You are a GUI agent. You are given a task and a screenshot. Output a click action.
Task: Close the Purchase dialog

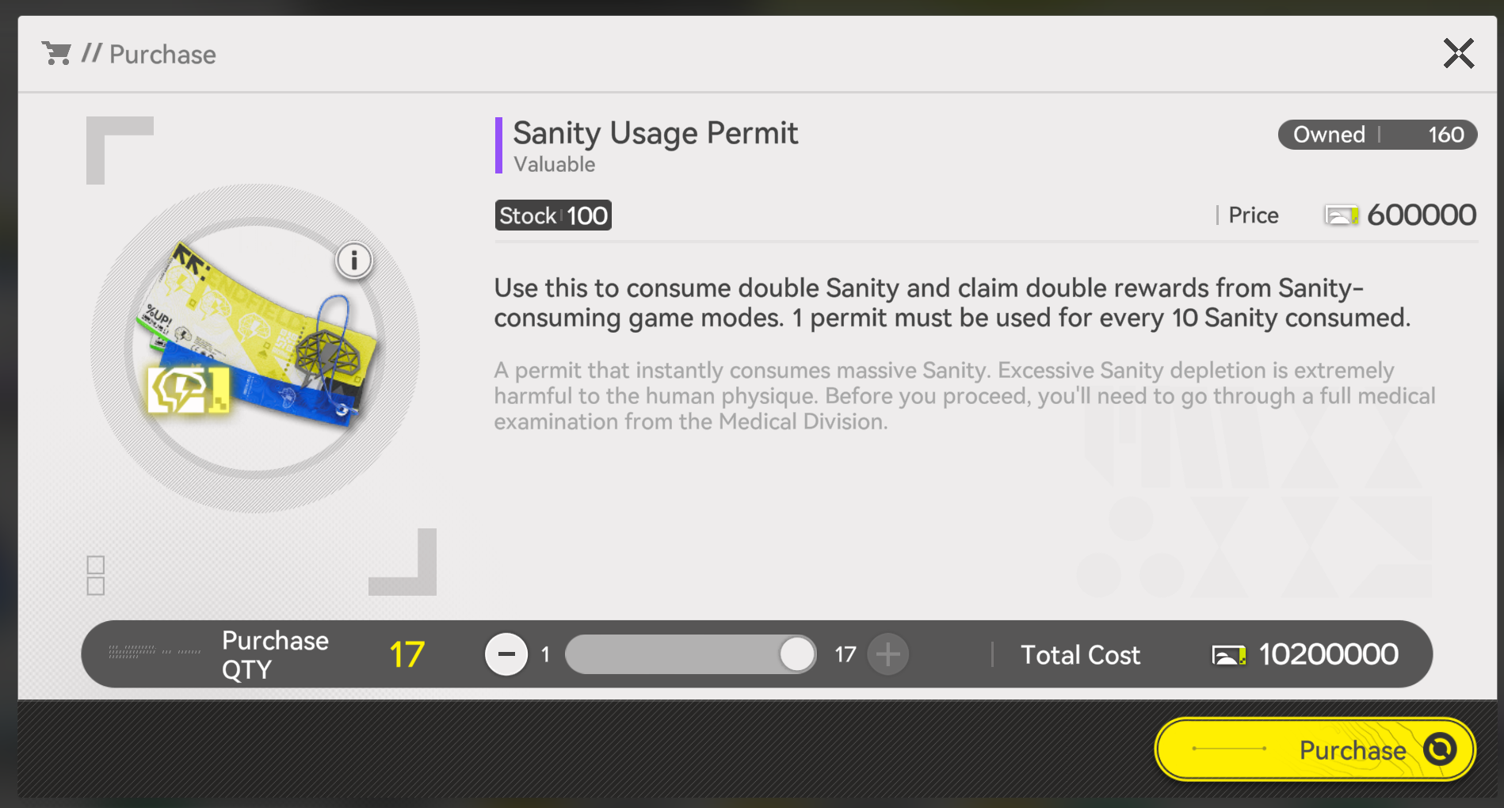1458,54
